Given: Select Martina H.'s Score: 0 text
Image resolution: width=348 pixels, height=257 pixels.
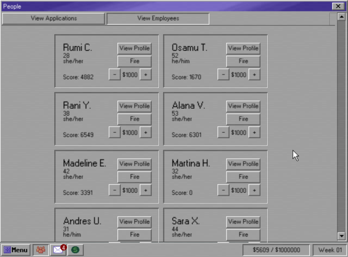Looking at the screenshot, I should (x=182, y=193).
